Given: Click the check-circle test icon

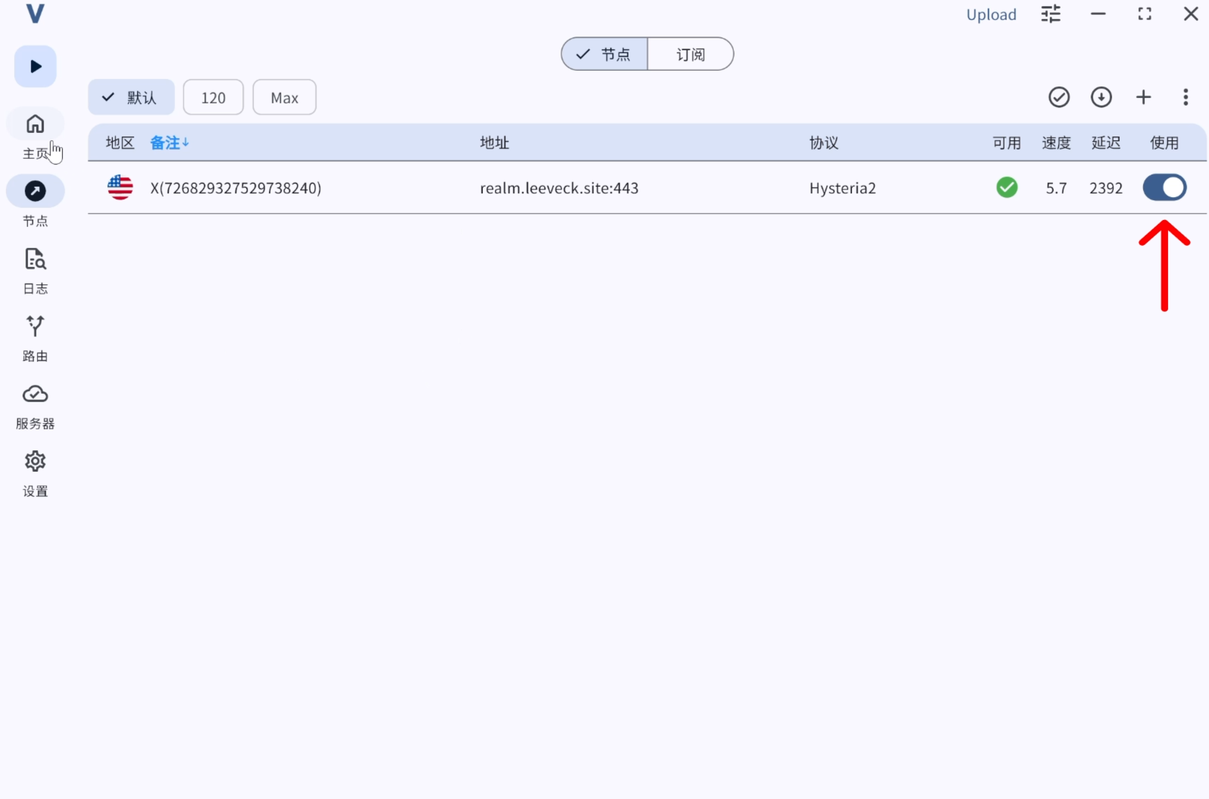Looking at the screenshot, I should pyautogui.click(x=1059, y=97).
